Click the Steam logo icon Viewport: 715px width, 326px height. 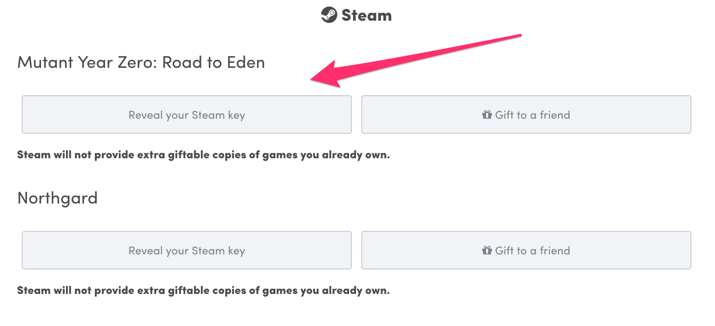click(x=329, y=15)
